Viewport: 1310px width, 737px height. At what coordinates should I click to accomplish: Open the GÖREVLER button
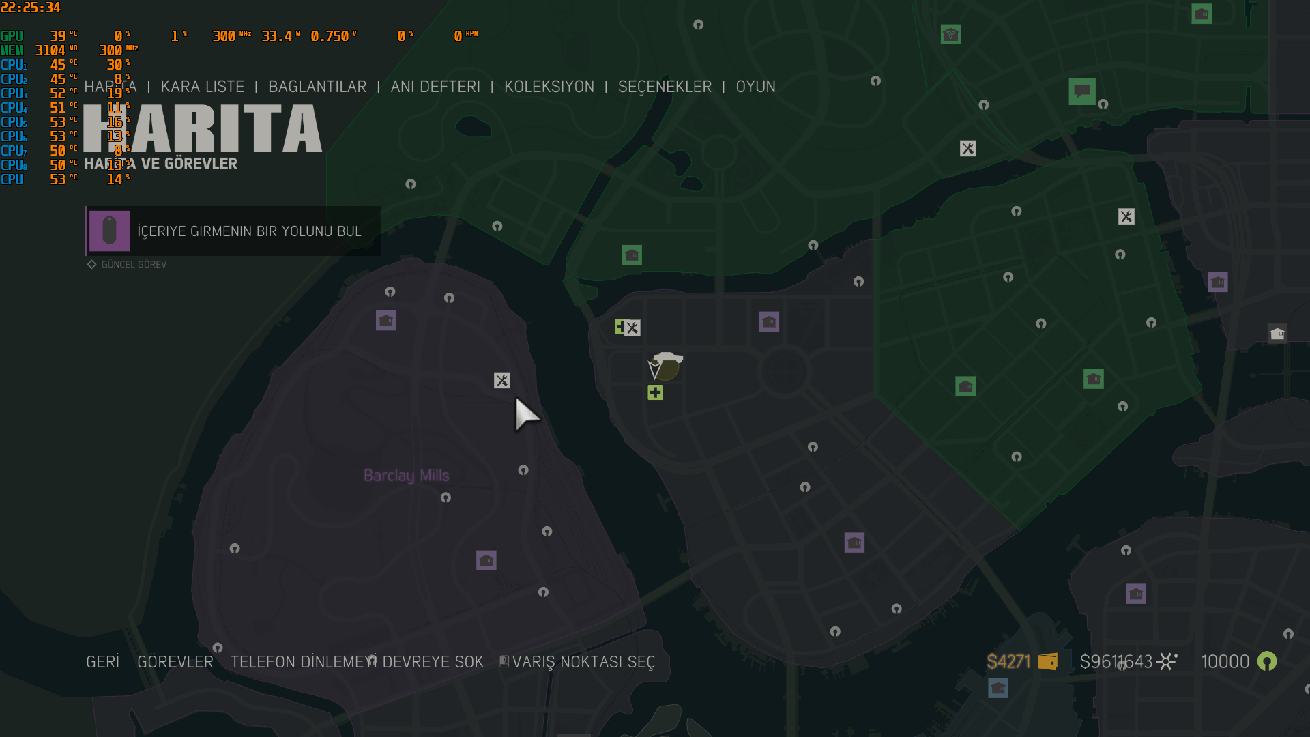click(175, 662)
